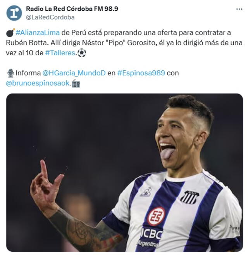Viewport: 248px width, 256px height.
Task: Click the radio emoji after brunoespinosaok
Action: click(76, 84)
